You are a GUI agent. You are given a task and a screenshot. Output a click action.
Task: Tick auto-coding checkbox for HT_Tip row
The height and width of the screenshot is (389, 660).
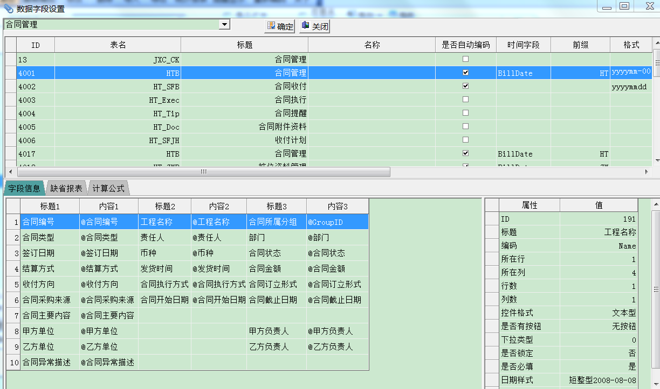pyautogui.click(x=465, y=113)
